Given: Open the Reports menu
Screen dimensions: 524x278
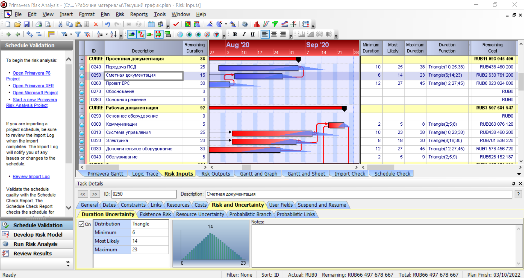Looking at the screenshot, I should point(139,14).
